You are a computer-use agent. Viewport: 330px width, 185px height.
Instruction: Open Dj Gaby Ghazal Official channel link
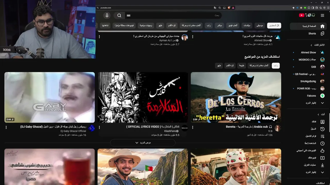click(73, 131)
